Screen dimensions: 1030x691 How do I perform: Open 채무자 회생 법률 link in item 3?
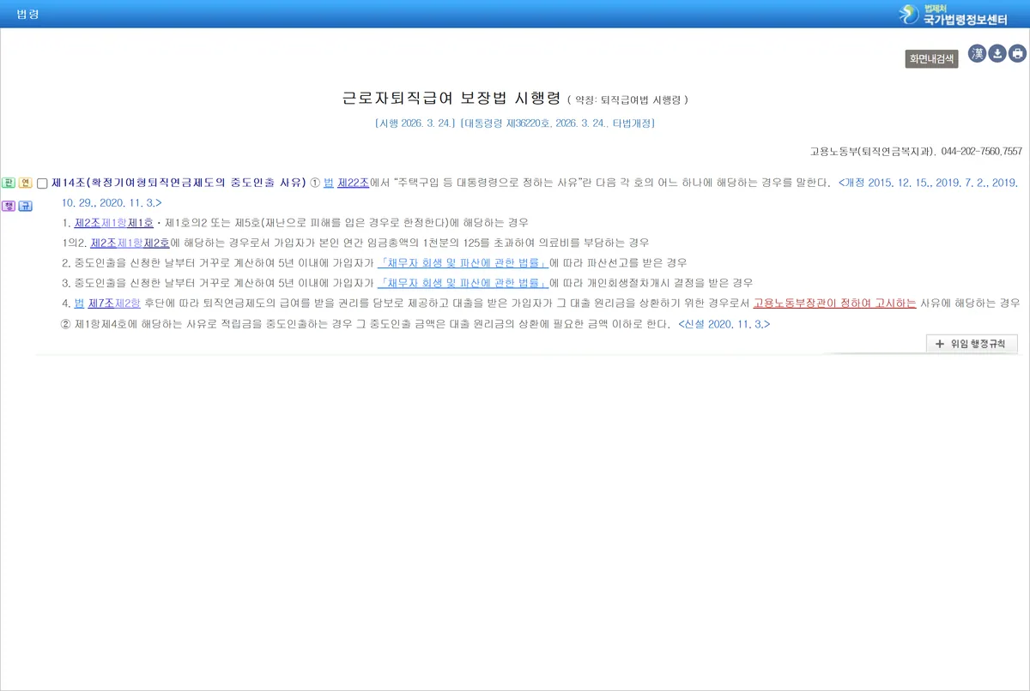click(x=463, y=283)
